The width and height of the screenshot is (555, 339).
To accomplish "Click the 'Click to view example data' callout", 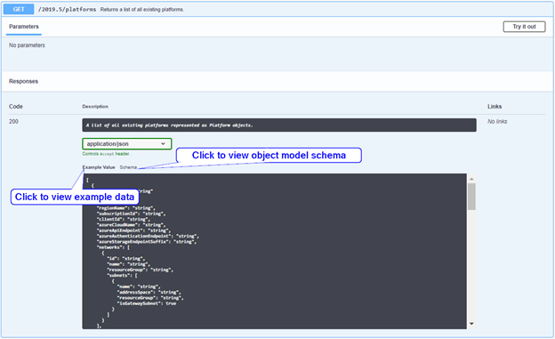I will coord(75,197).
